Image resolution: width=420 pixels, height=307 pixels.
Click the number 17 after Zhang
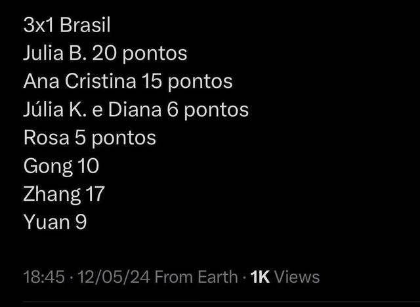pyautogui.click(x=94, y=195)
